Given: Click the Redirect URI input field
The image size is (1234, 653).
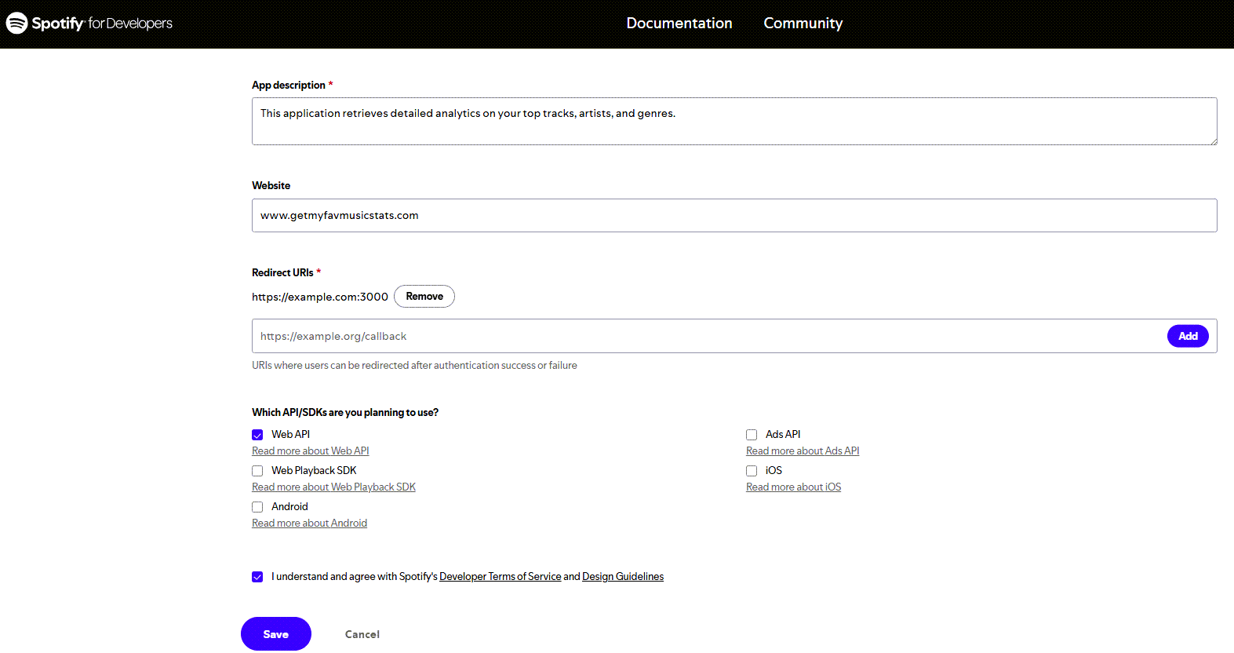Looking at the screenshot, I should click(706, 336).
